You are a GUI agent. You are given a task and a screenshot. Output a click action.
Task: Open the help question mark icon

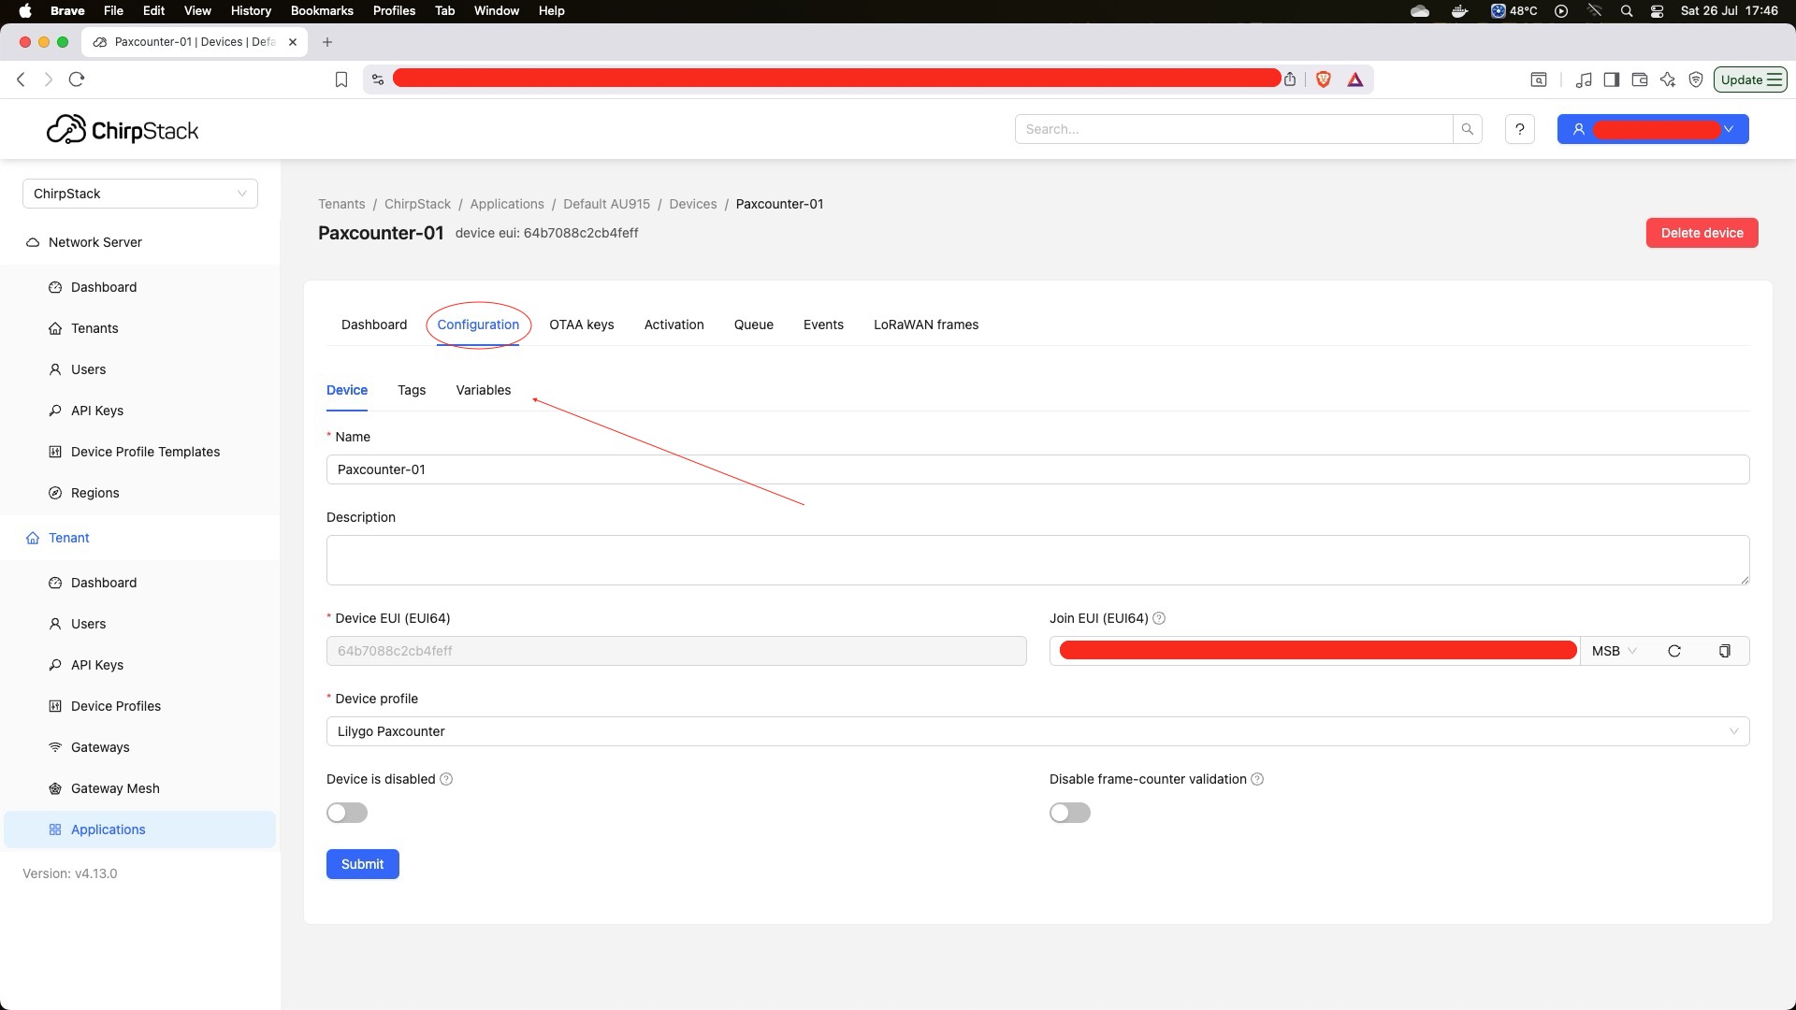(1519, 129)
